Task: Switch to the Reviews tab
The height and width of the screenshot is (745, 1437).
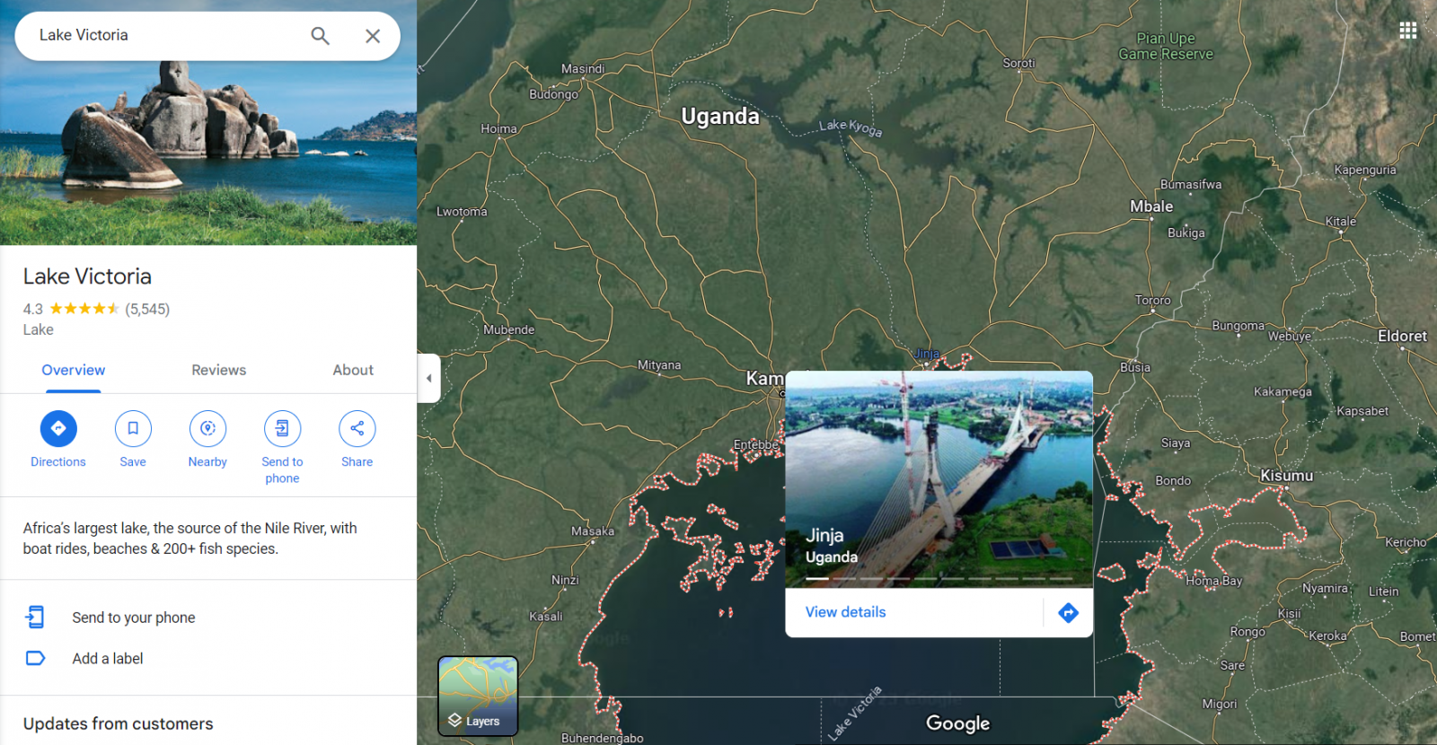Action: pos(218,370)
